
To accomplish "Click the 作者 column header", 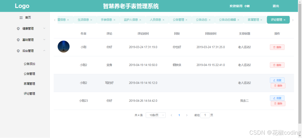I will tap(83, 34).
